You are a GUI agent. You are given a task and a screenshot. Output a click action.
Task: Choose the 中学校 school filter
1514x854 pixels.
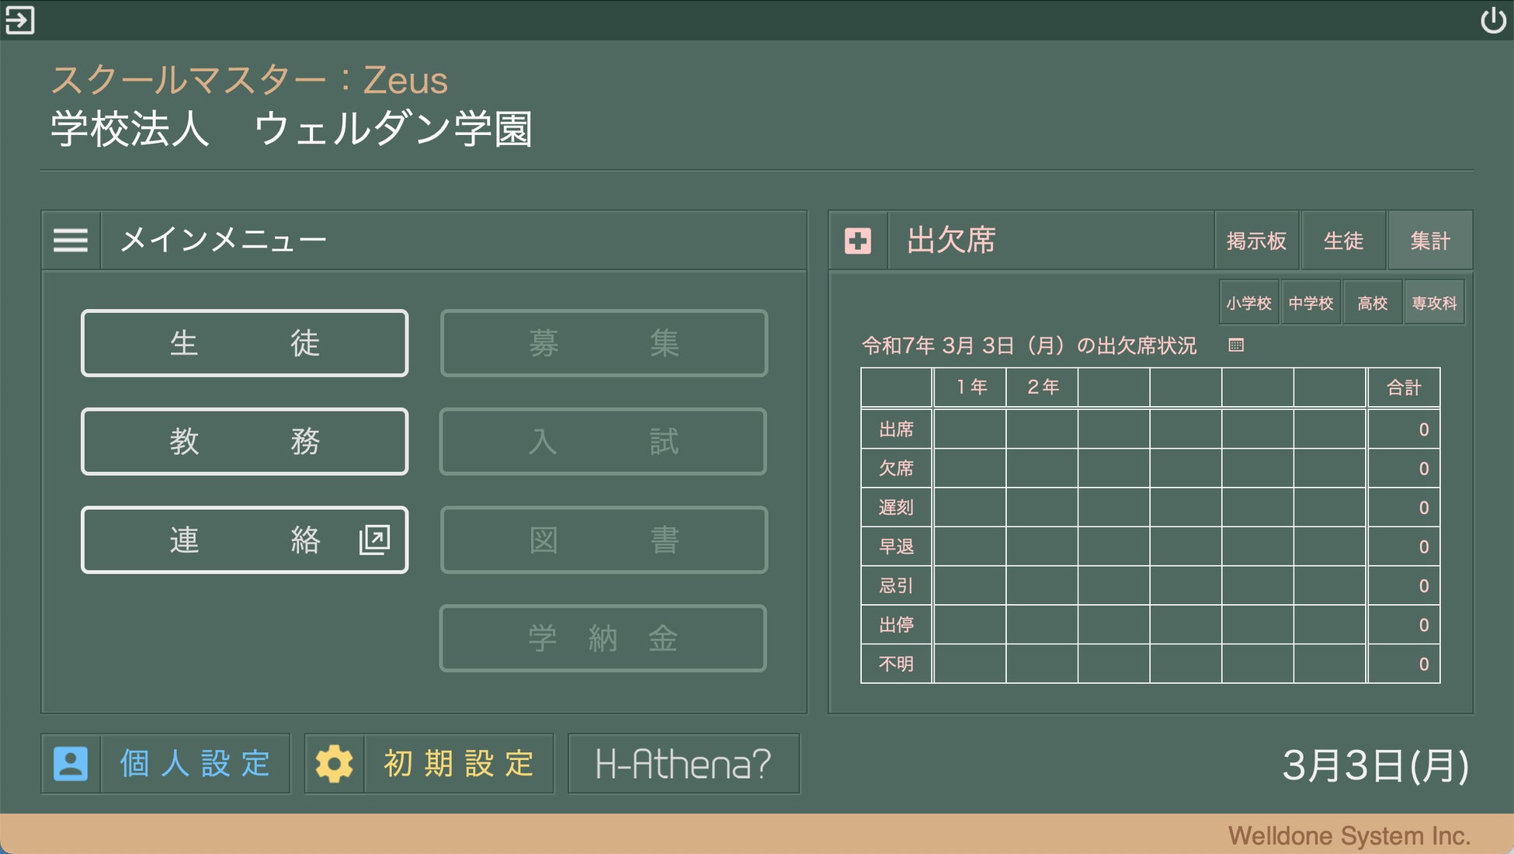coord(1311,303)
